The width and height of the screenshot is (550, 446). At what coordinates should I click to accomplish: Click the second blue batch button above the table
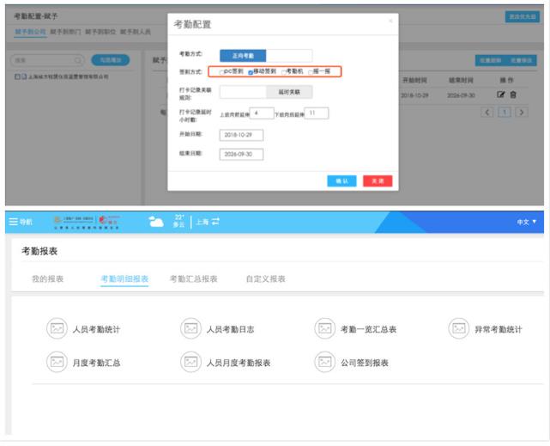click(x=521, y=60)
